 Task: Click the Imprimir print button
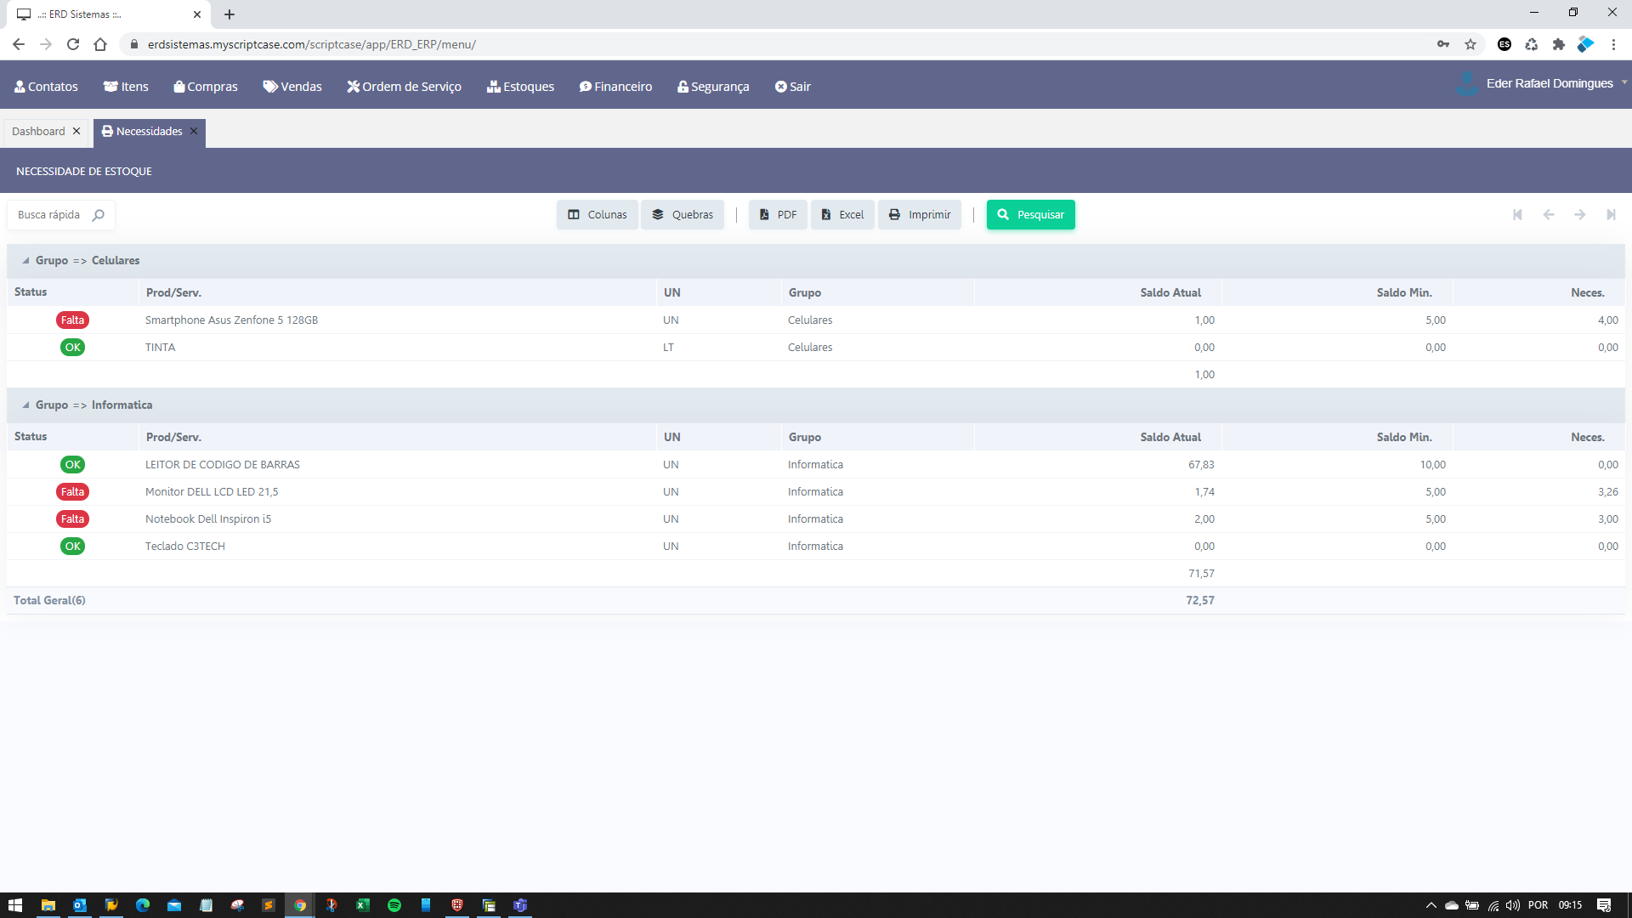tap(920, 215)
